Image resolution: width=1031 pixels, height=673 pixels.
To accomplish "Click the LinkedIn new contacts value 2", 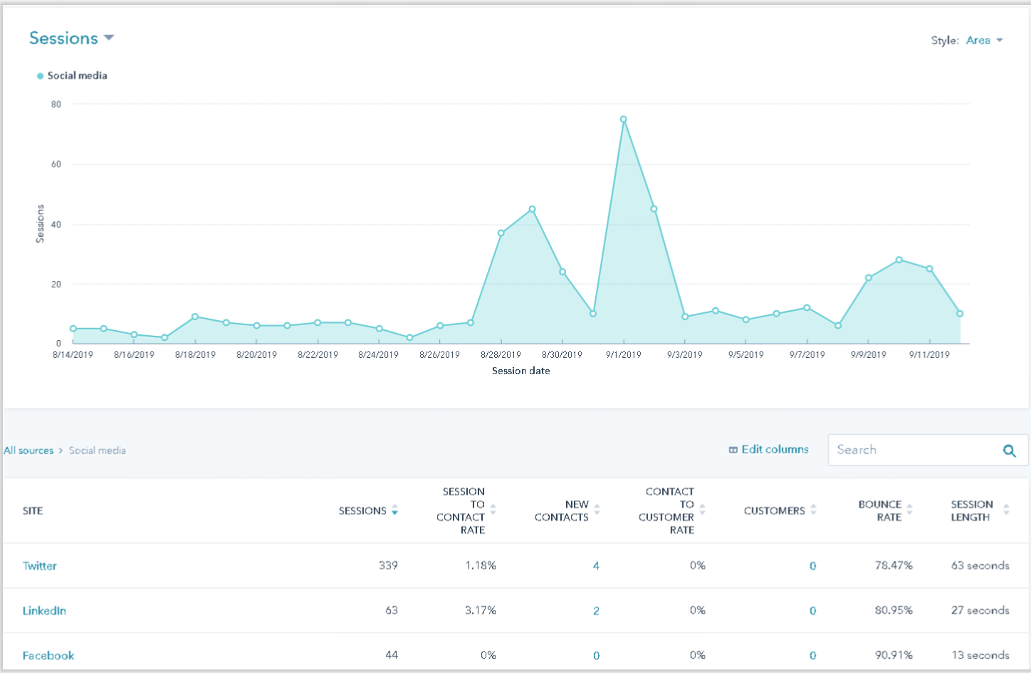I will [596, 611].
